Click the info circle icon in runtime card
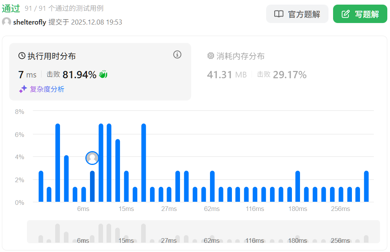Viewport: 390px width, 252px height. (x=177, y=54)
